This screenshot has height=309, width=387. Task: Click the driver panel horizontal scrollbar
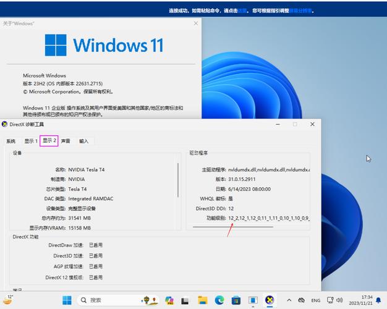click(233, 227)
